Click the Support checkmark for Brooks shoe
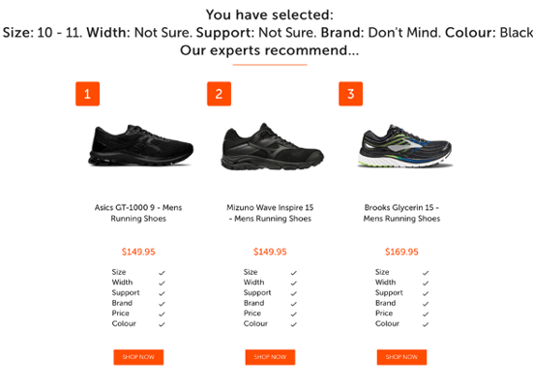Viewport: 533px width, 388px height. 426,293
